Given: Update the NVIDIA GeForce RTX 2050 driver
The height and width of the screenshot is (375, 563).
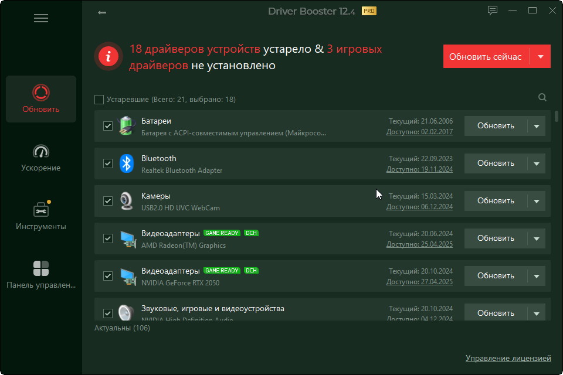Looking at the screenshot, I should (x=496, y=276).
